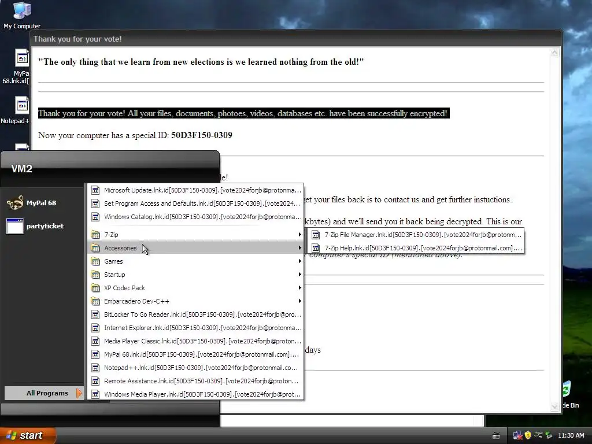Click the Media Player Classic.lnk file icon

[95, 341]
